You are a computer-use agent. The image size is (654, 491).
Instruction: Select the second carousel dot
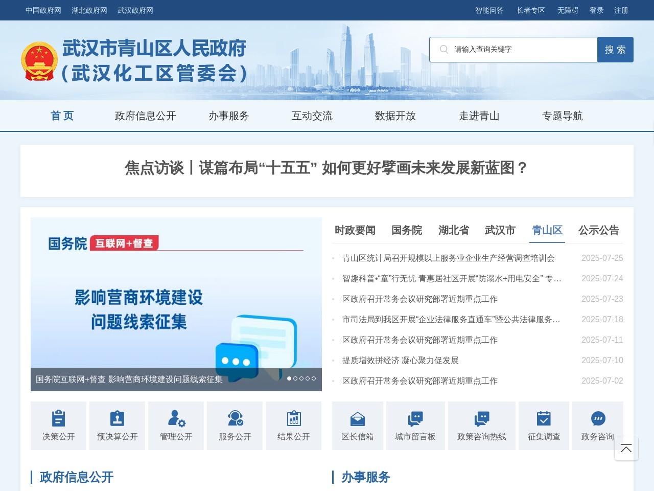point(295,378)
